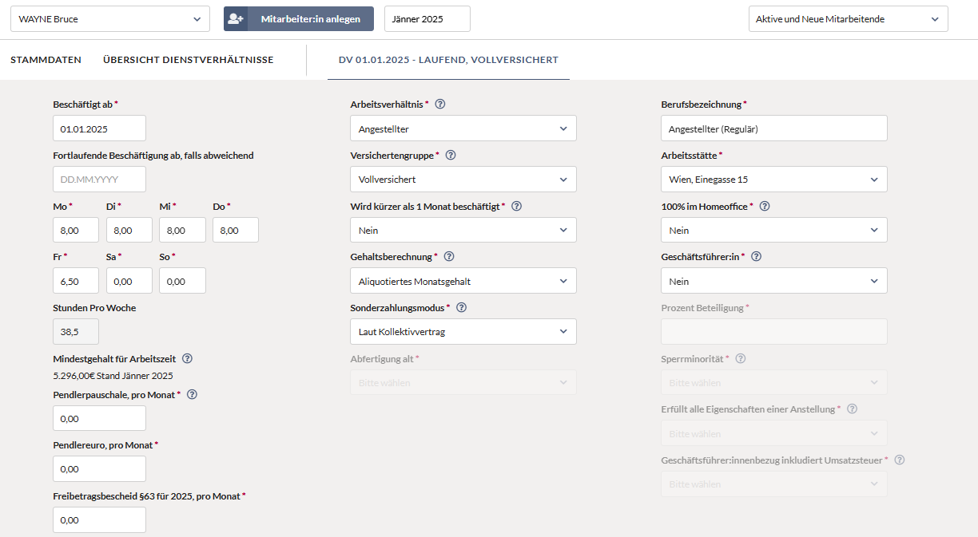
Task: Click the Freibetragsbescheid §63 input field
Action: (100, 520)
